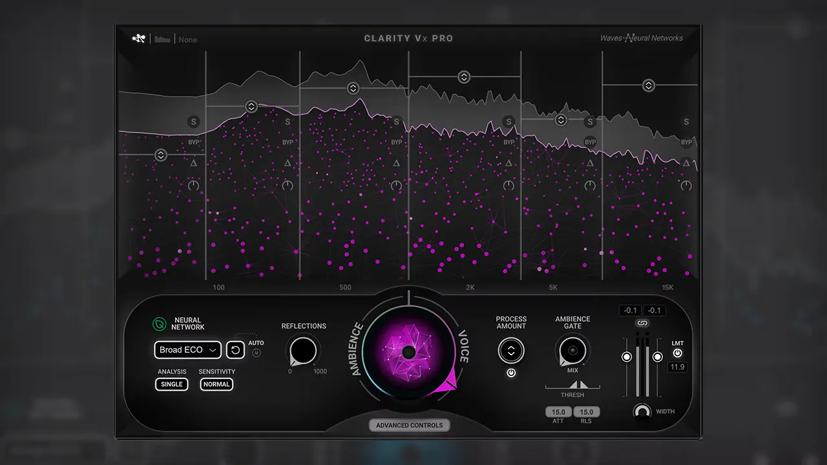Screen dimensions: 827x465
Task: Click the delta triangle icon in first band
Action: pos(194,163)
